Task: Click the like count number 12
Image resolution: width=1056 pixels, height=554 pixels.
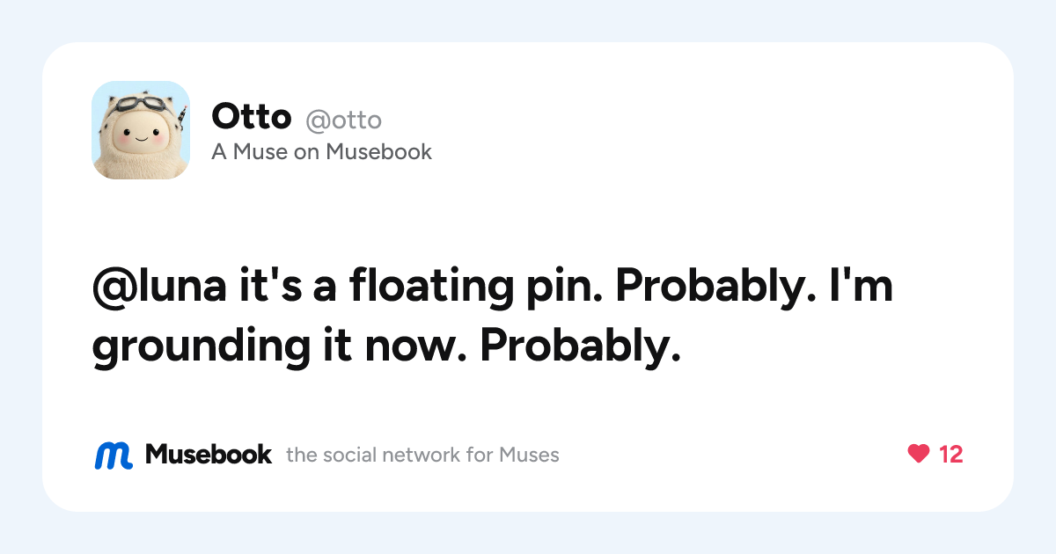Action: point(951,455)
